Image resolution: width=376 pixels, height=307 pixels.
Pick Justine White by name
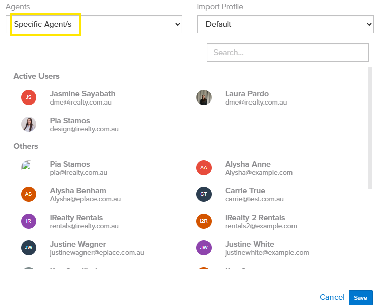point(249,244)
